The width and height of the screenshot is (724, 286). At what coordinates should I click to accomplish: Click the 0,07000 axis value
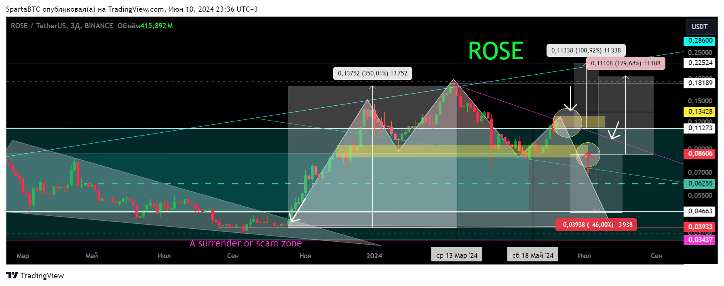pos(700,173)
